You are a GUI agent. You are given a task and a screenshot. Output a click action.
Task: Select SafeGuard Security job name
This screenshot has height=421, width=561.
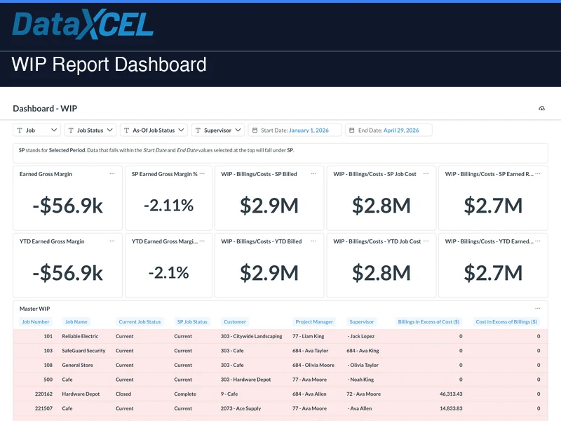coord(83,350)
